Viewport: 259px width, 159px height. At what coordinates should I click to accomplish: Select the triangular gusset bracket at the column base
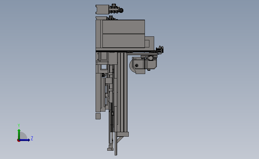(120, 140)
